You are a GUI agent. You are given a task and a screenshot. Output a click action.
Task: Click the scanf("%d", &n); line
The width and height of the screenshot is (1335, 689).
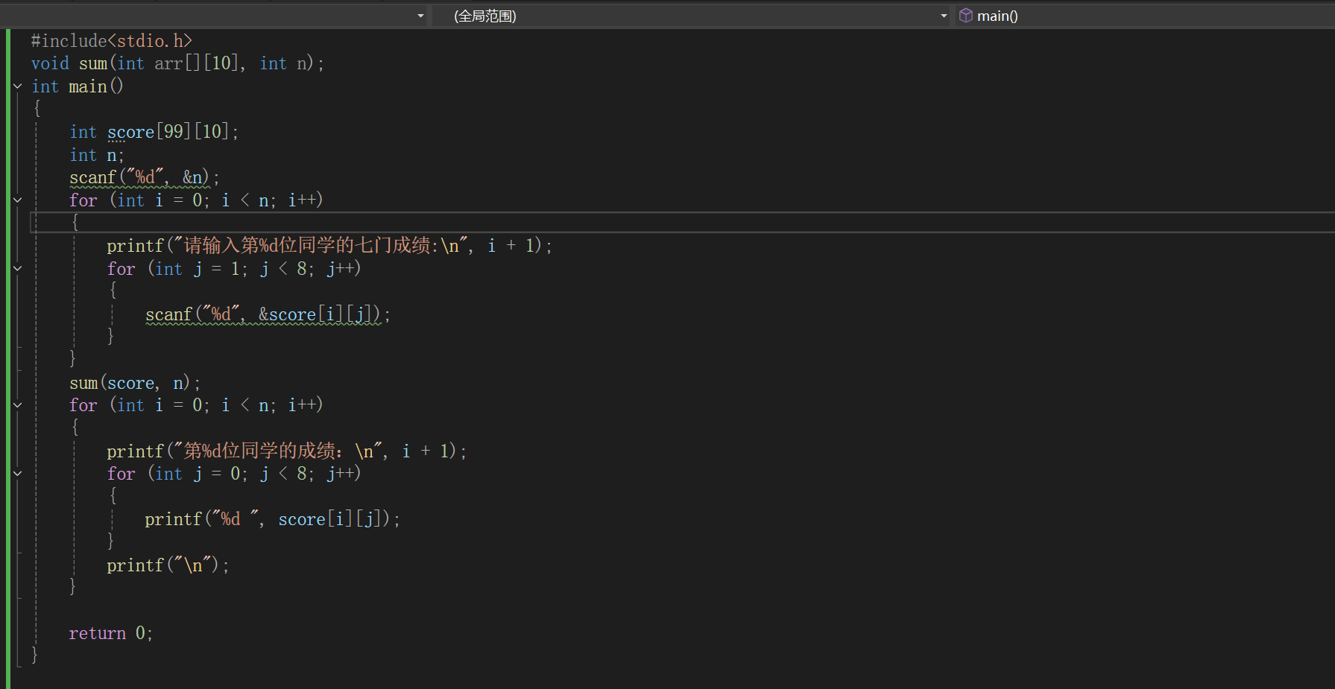coord(145,178)
